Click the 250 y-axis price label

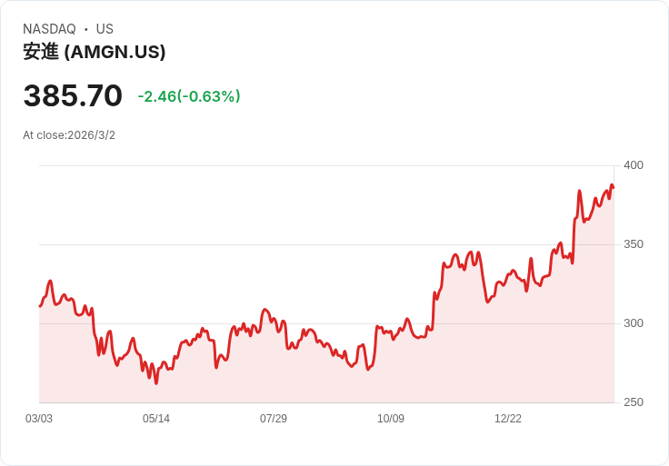pos(634,402)
